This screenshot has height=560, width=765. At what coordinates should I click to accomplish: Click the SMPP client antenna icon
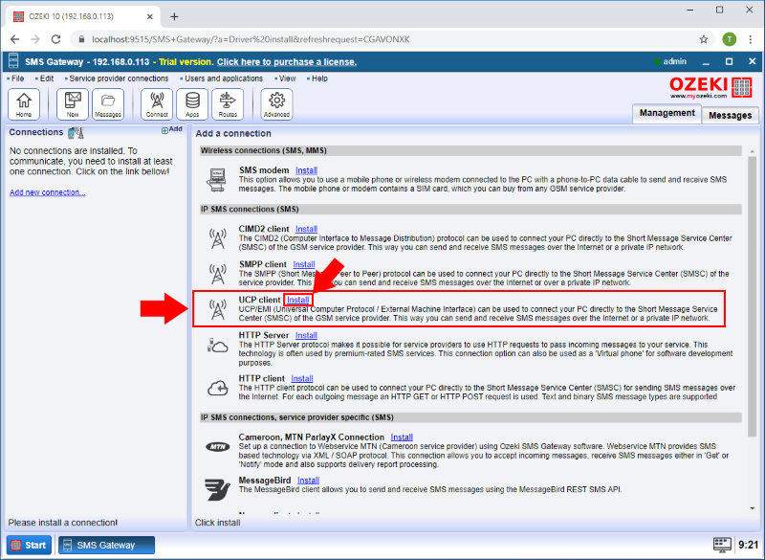coord(218,274)
